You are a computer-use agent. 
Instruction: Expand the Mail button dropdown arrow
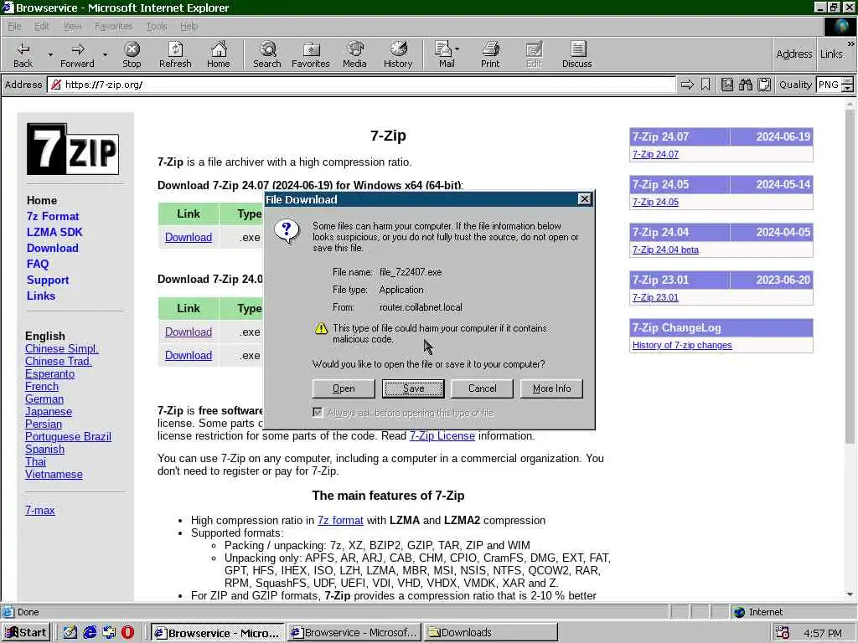pyautogui.click(x=457, y=49)
